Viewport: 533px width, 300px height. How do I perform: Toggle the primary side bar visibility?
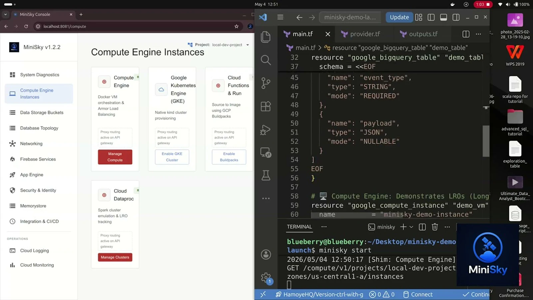431,17
